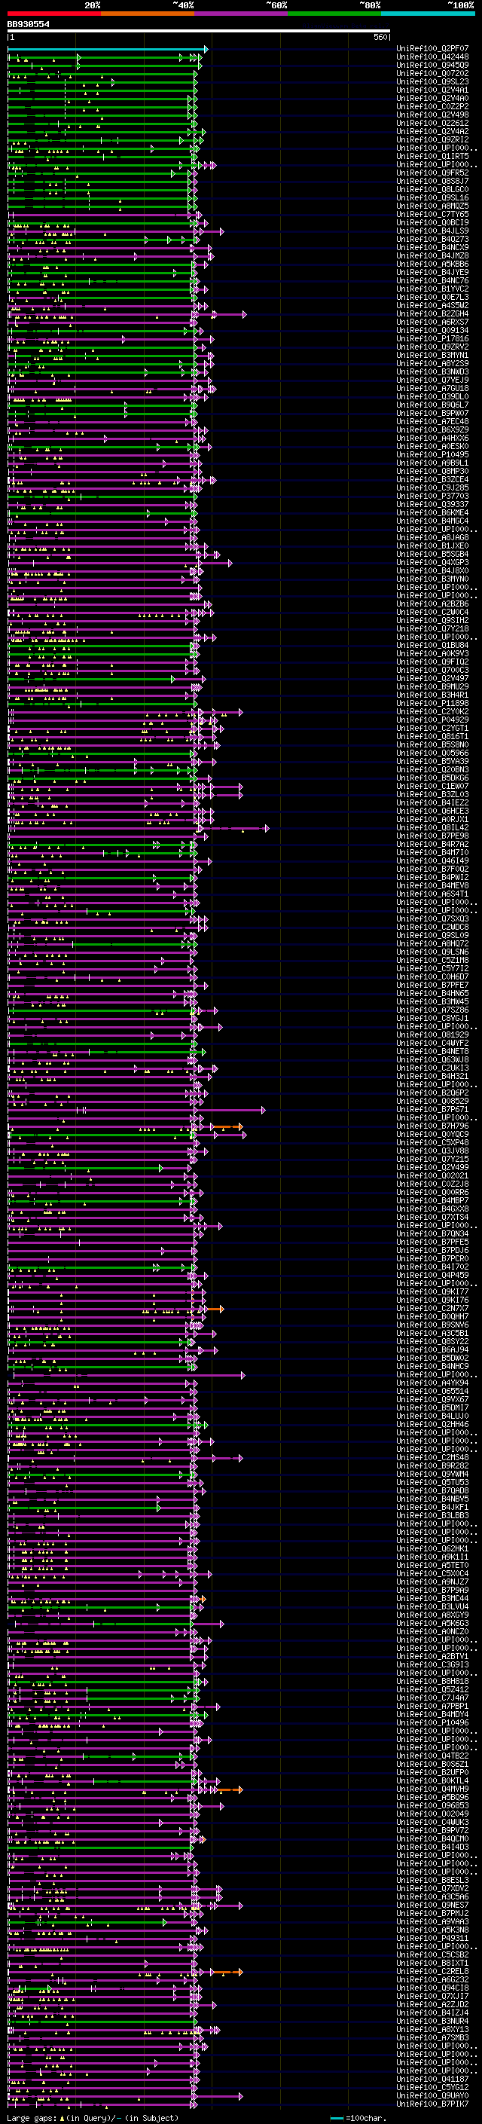Click the purple ~60% identity legend bar
Image resolution: width=482 pixels, height=2124 pixels.
click(x=240, y=14)
